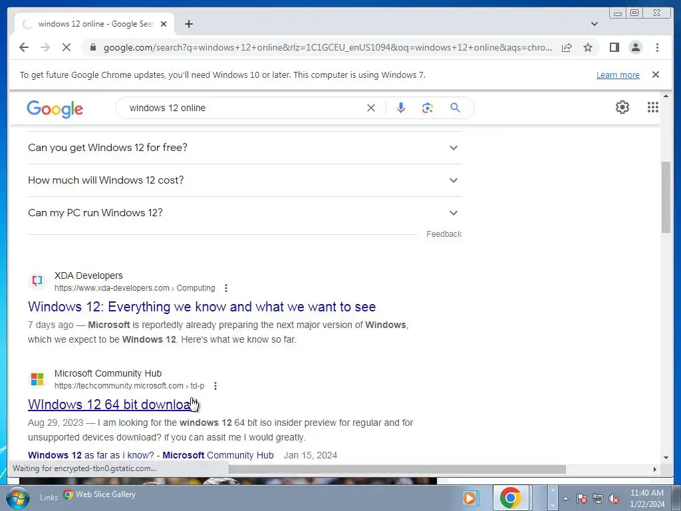The width and height of the screenshot is (681, 511).
Task: Share this page using the share icon
Action: [567, 47]
